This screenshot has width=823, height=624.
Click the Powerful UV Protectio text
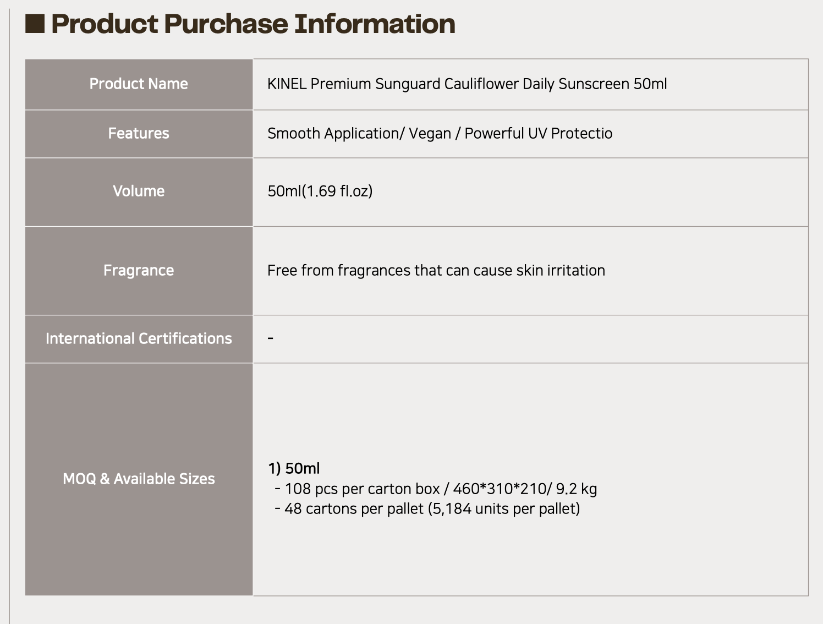pos(539,133)
